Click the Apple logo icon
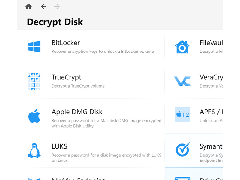 point(34,116)
